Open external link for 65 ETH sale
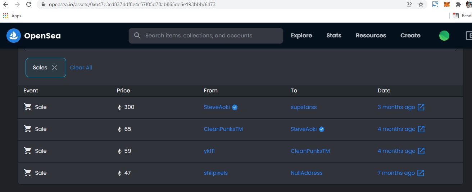The width and height of the screenshot is (472, 192). (421, 129)
